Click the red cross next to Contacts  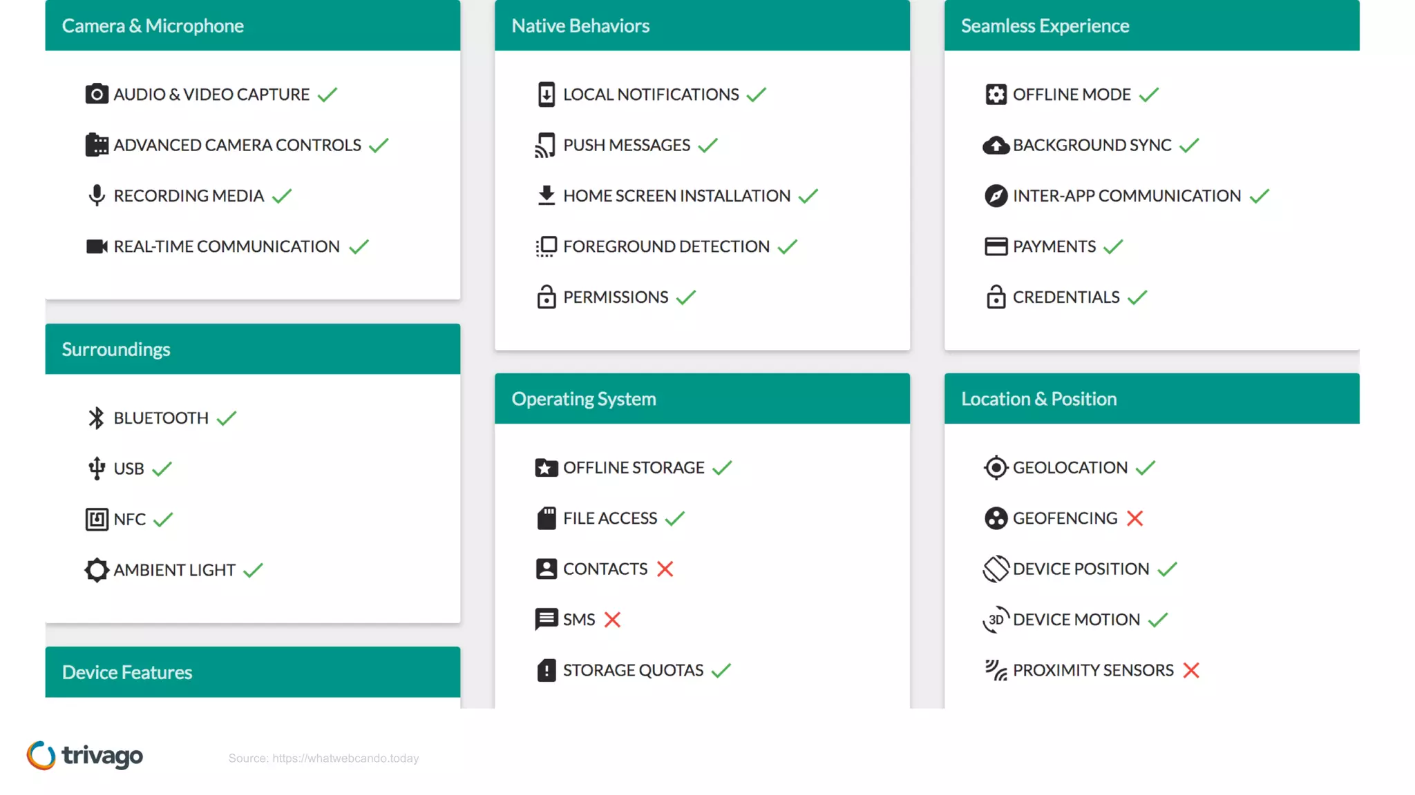coord(665,569)
